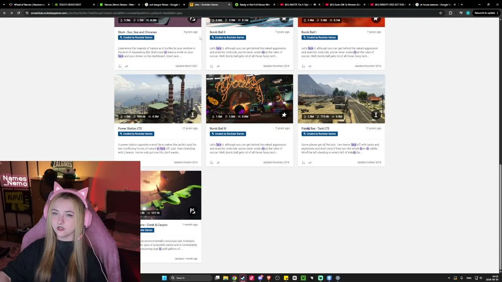502x282 pixels.
Task: Open the Settings gear app in taskbar
Action: pyautogui.click(x=338, y=278)
